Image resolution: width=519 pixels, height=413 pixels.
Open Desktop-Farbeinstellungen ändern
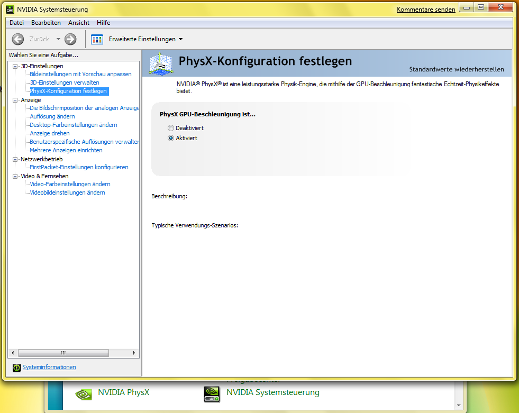pyautogui.click(x=74, y=125)
